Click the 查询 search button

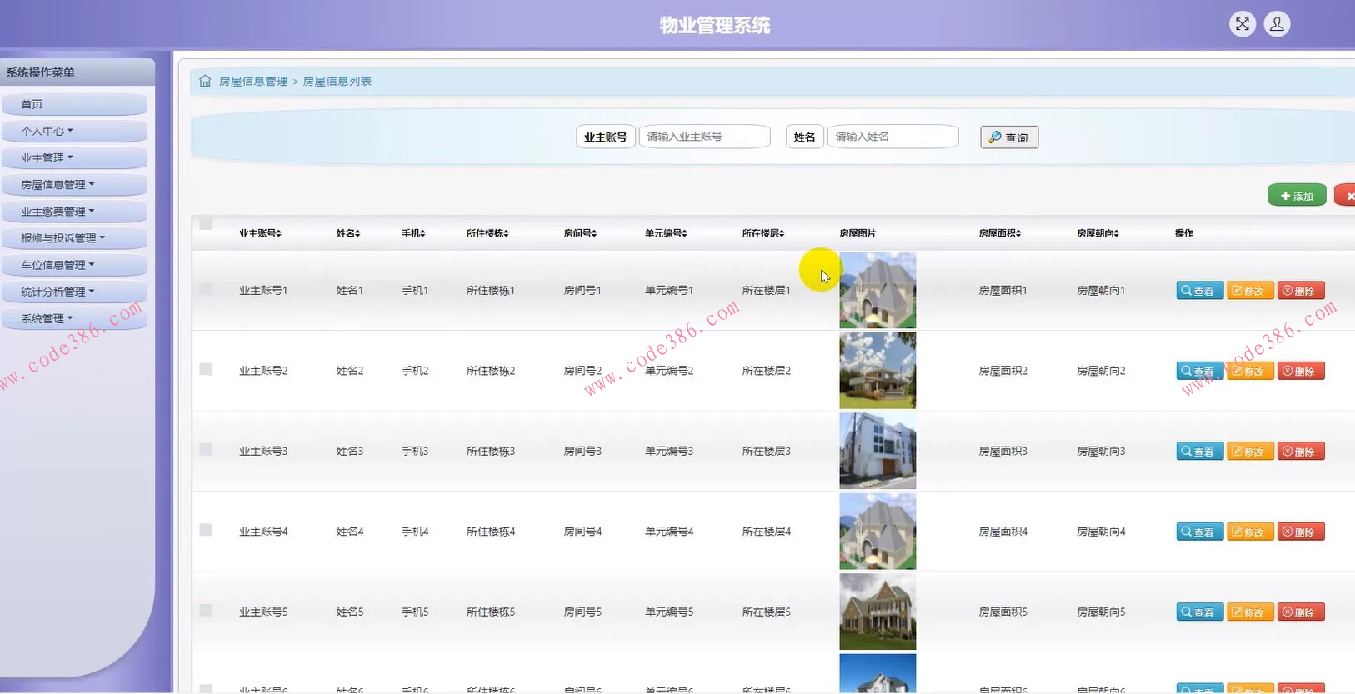(1008, 137)
